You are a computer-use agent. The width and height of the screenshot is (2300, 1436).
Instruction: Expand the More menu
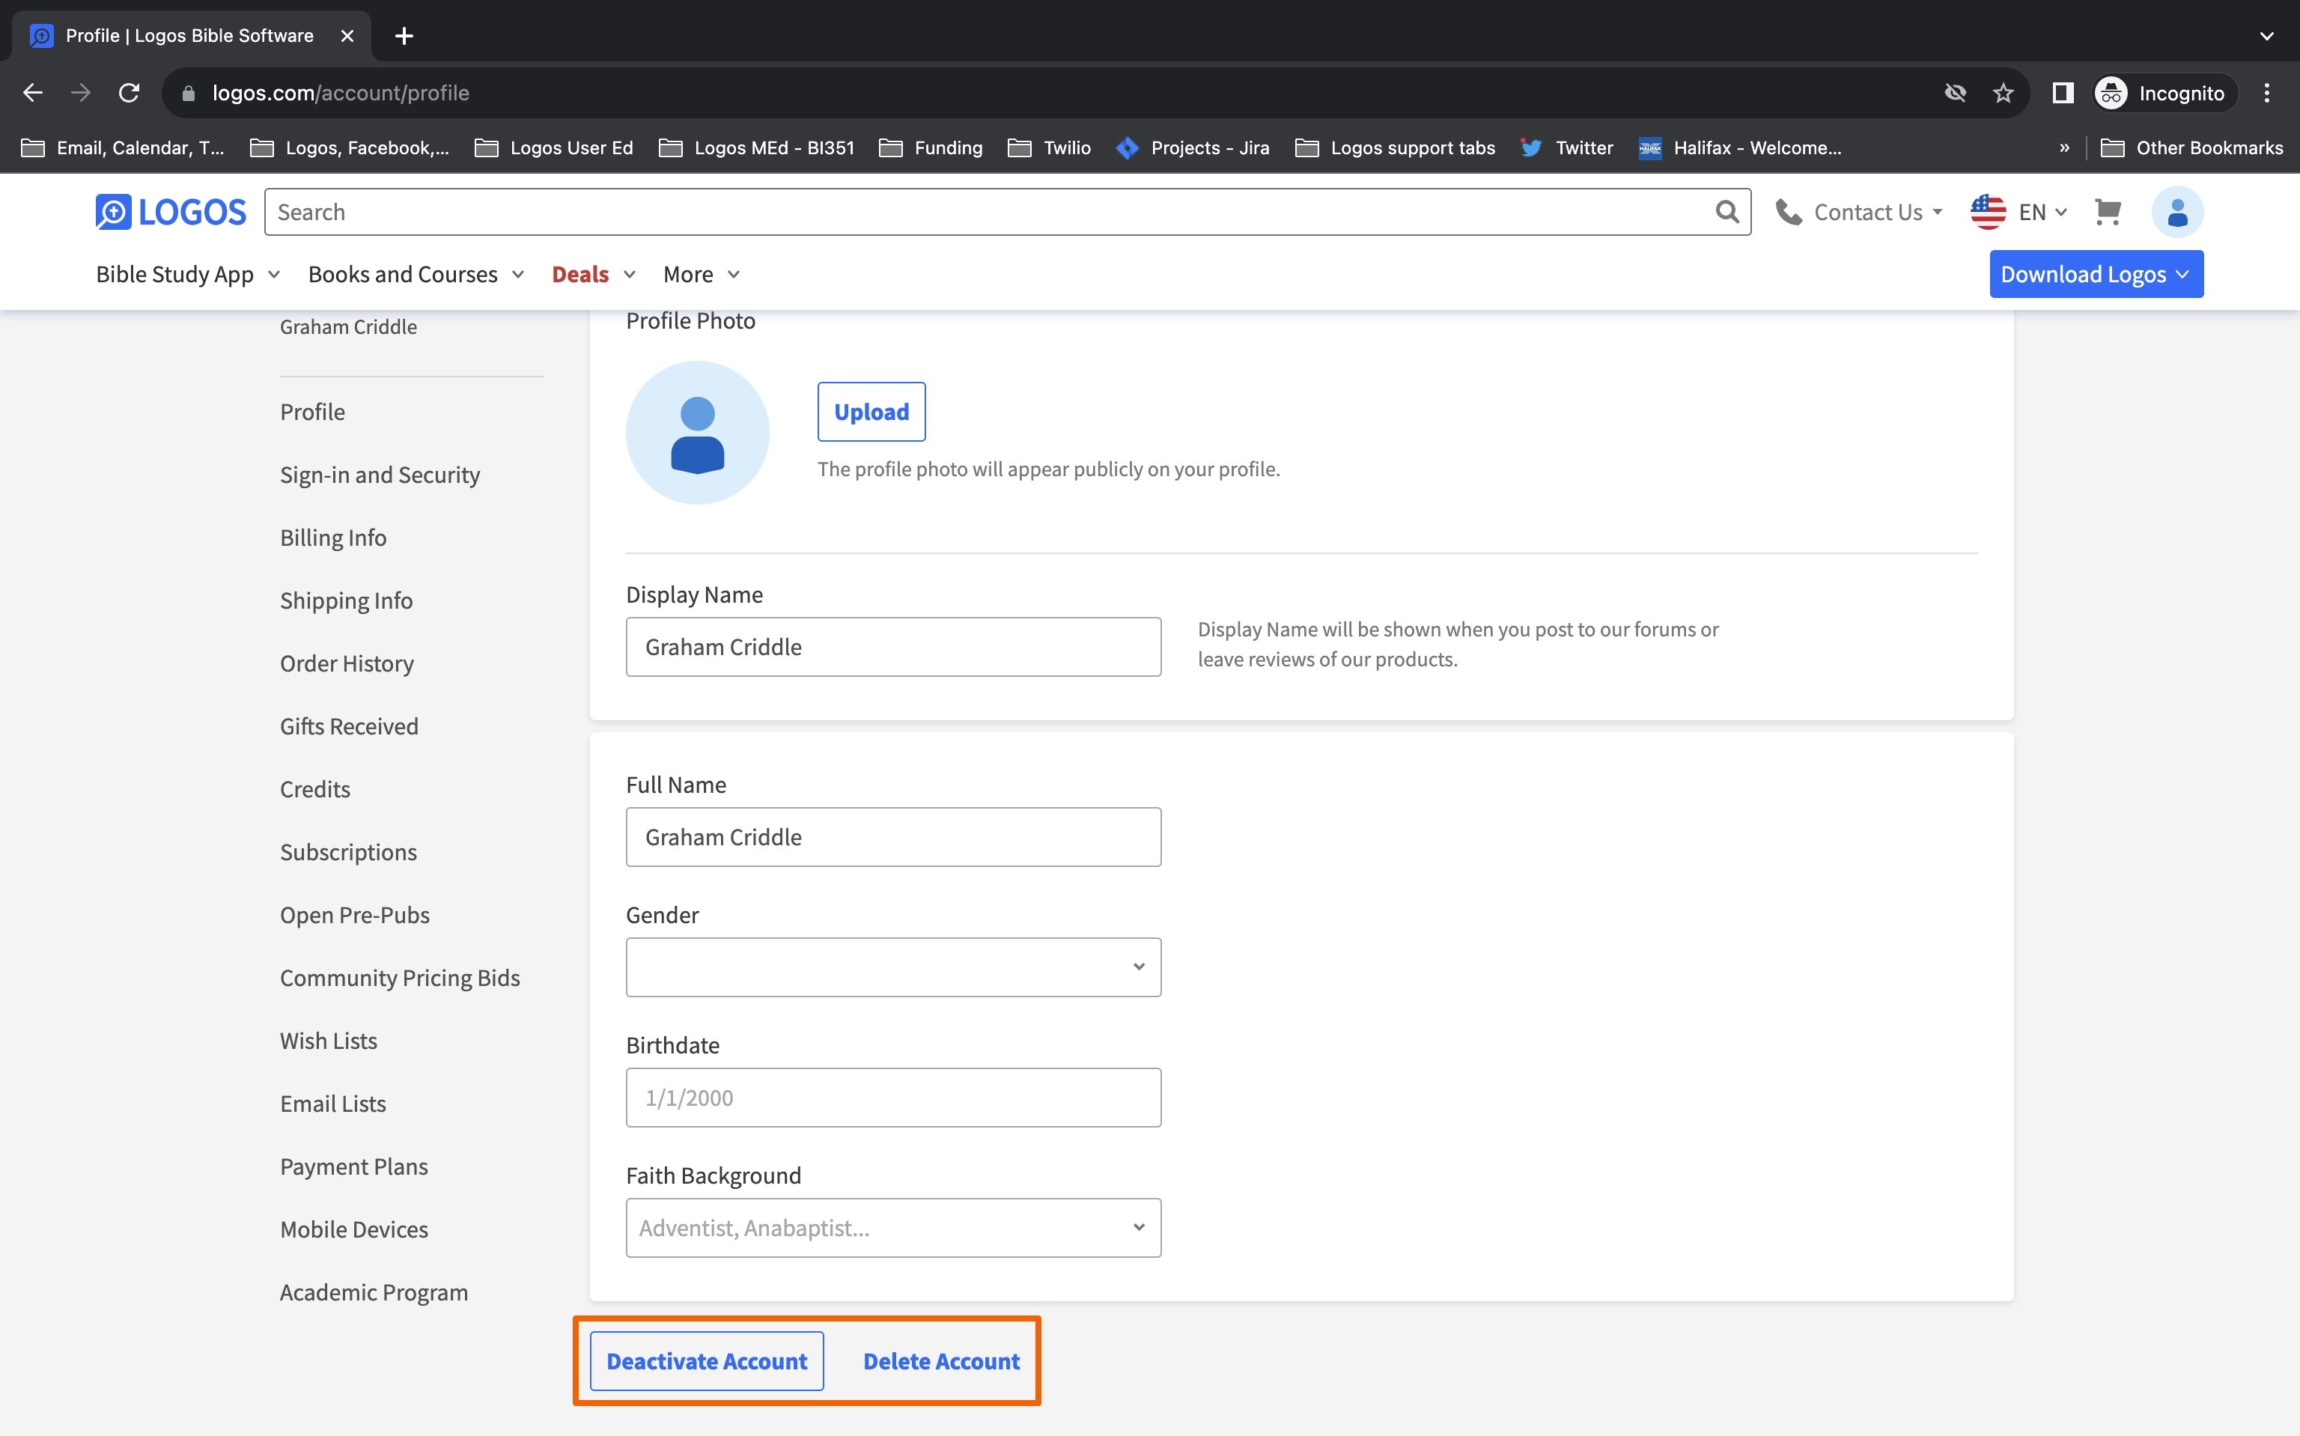pyautogui.click(x=701, y=273)
